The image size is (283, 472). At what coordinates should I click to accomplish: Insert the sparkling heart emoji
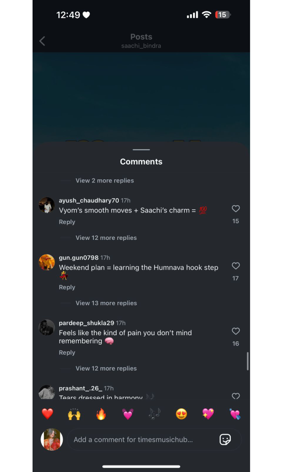tap(208, 414)
